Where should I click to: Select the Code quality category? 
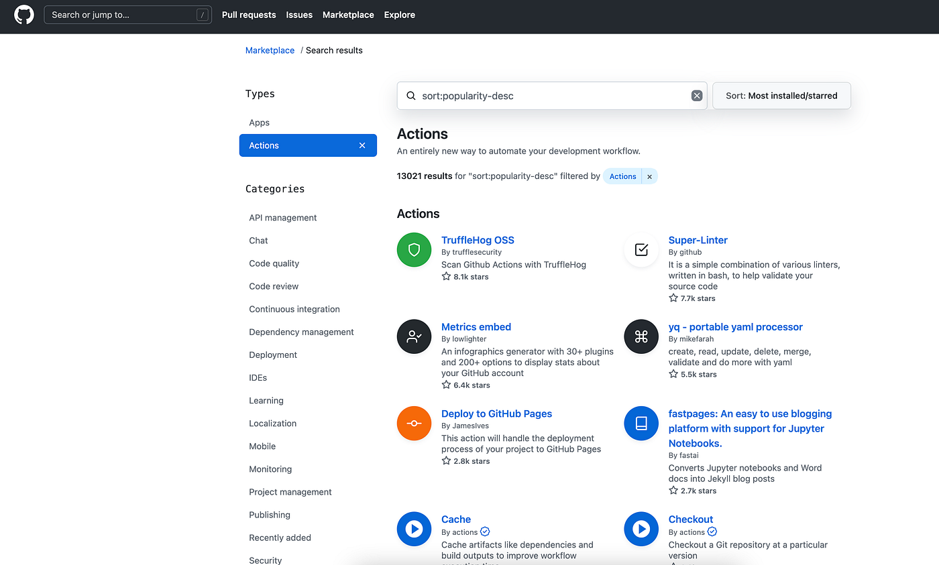[274, 263]
